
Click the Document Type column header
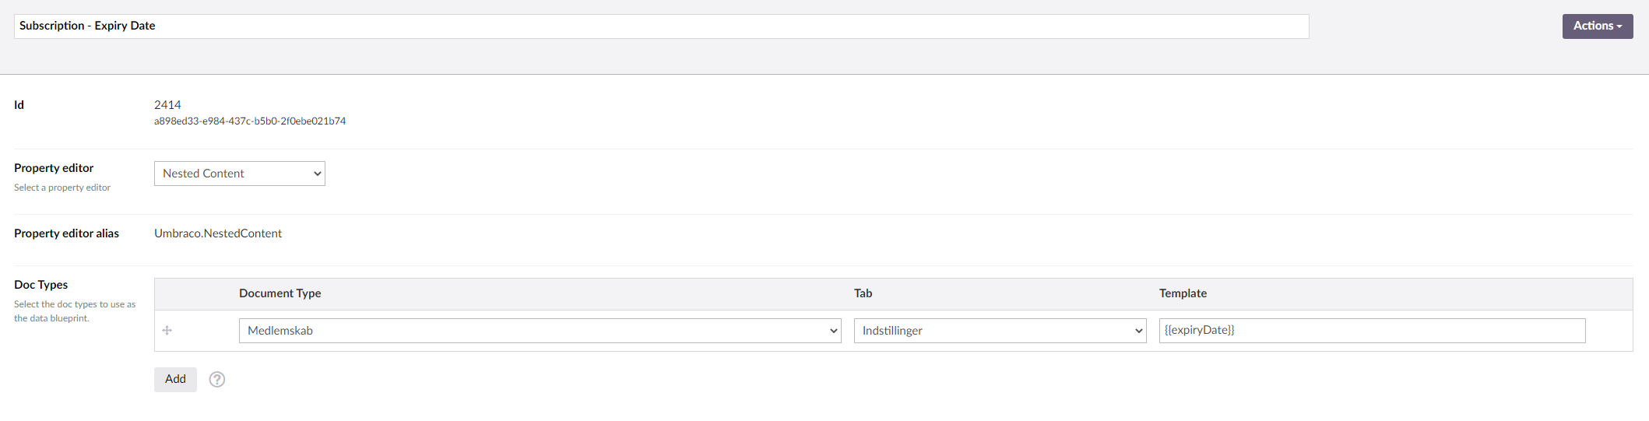pos(280,293)
